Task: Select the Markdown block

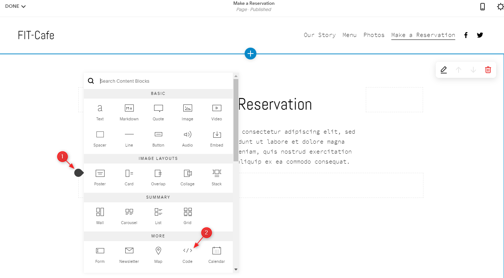Action: [129, 109]
